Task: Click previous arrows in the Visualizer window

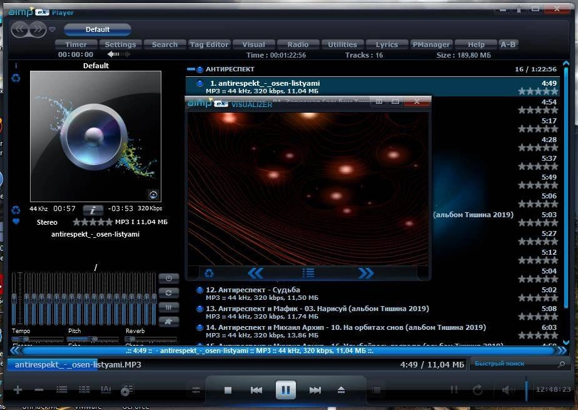Action: (255, 273)
